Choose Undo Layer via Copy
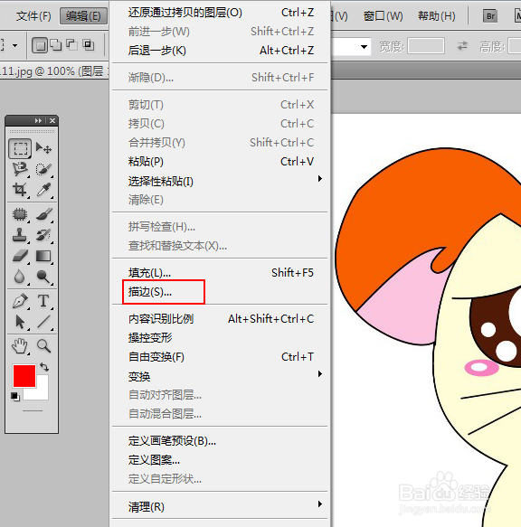 220,13
